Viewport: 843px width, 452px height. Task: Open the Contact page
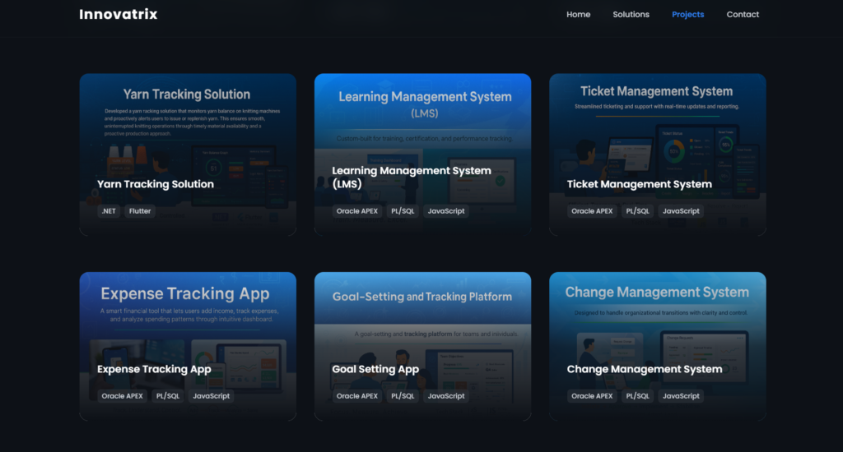743,15
